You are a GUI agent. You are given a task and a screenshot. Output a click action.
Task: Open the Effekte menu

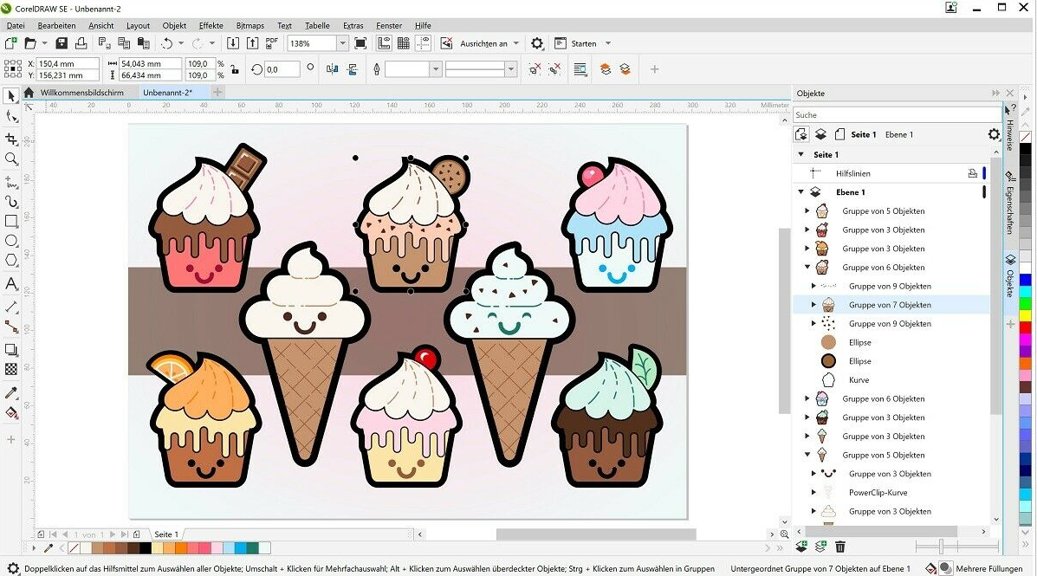211,26
